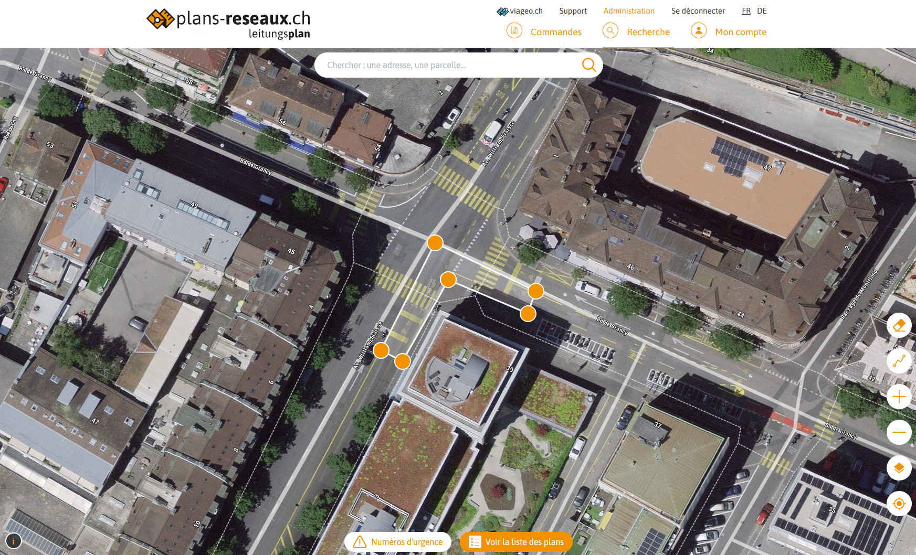The height and width of the screenshot is (555, 916).
Task: Open the info button in the bottom corner
Action: [13, 541]
